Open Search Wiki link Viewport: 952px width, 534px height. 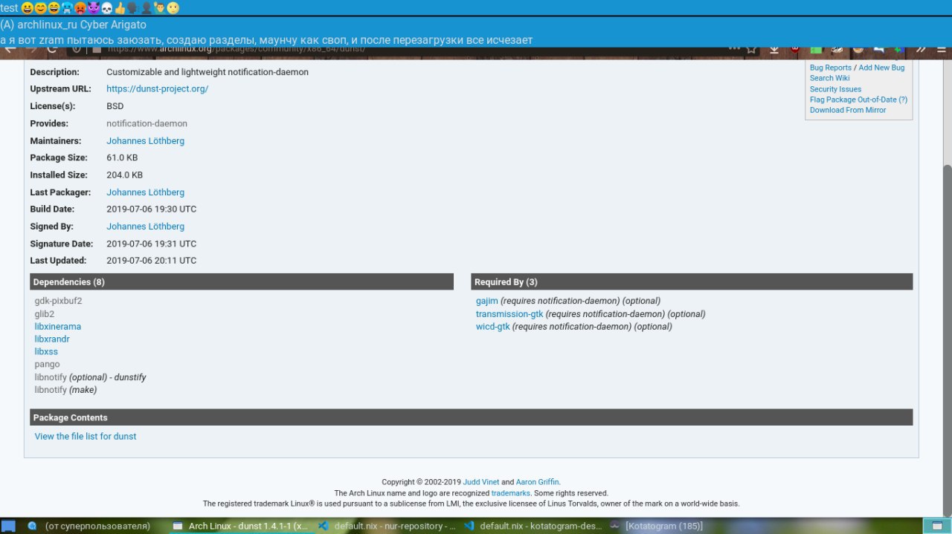point(830,78)
